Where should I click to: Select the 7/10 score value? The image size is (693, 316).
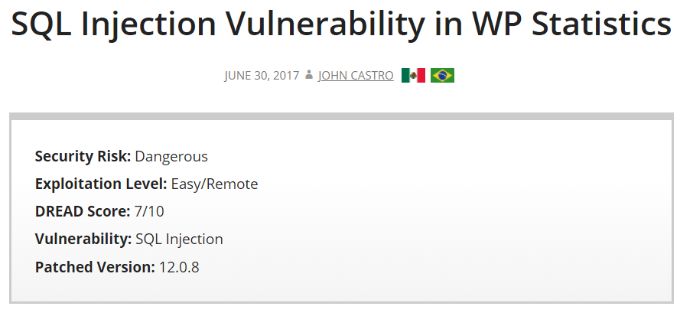coord(149,212)
